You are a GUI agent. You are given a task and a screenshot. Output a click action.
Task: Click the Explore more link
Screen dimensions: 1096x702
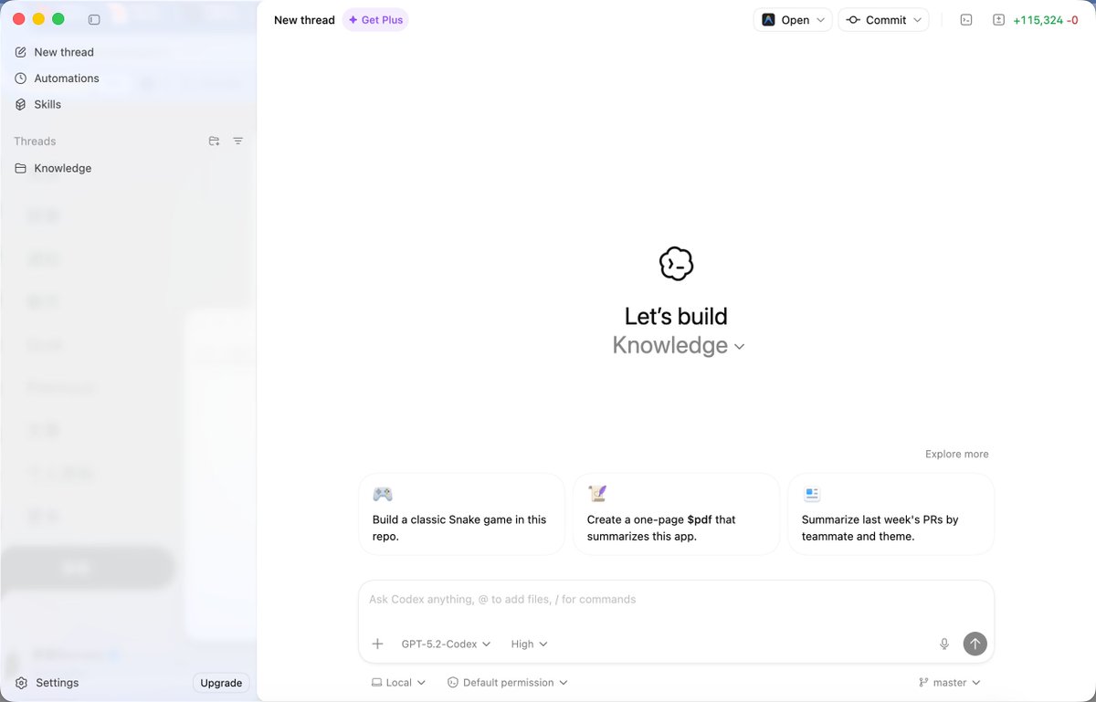coord(956,454)
